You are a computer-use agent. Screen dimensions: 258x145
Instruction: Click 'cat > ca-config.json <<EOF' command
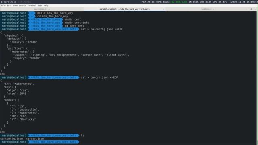click(x=102, y=29)
